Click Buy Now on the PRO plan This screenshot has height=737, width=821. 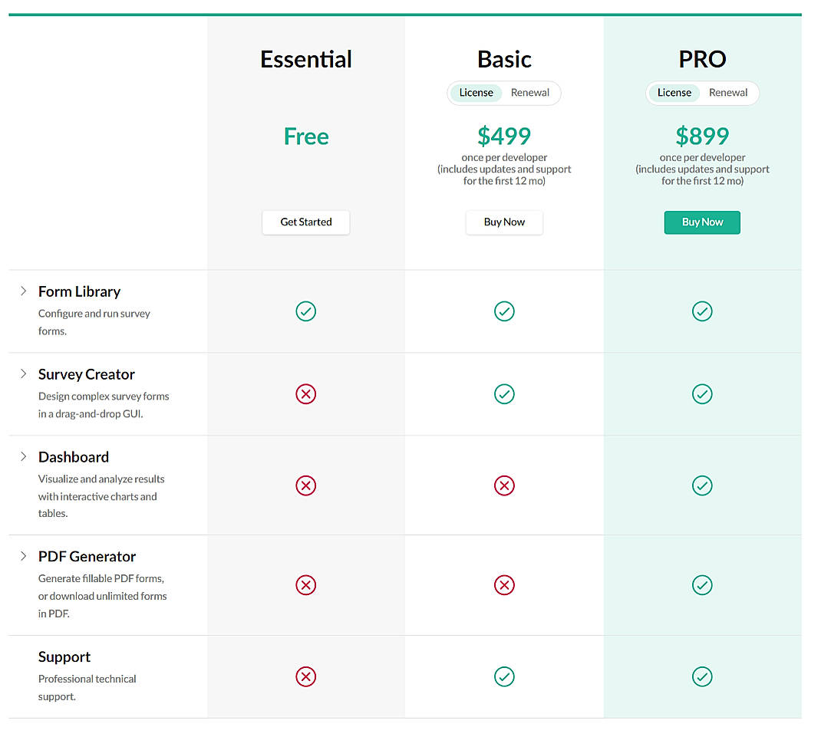[702, 222]
